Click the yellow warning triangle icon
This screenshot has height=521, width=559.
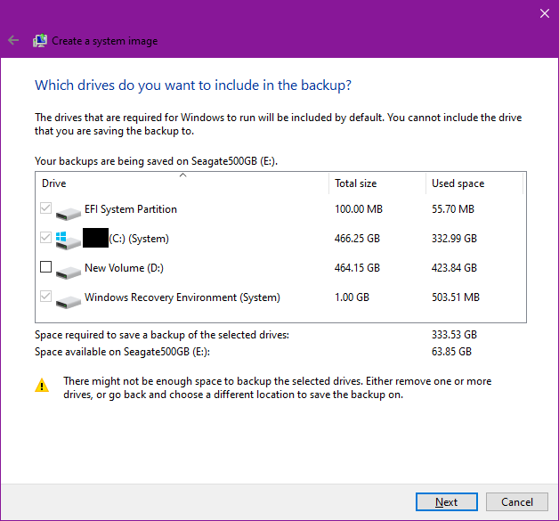click(x=42, y=386)
